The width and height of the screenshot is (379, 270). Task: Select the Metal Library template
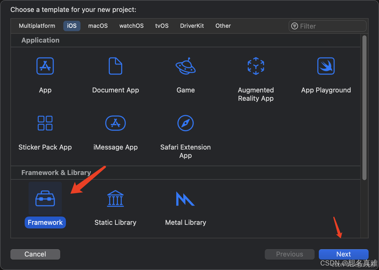tap(185, 199)
